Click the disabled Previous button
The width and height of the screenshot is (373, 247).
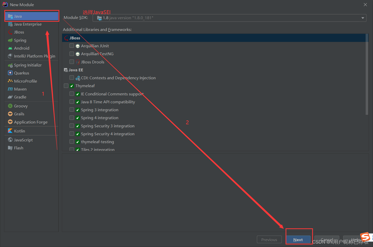pyautogui.click(x=269, y=240)
